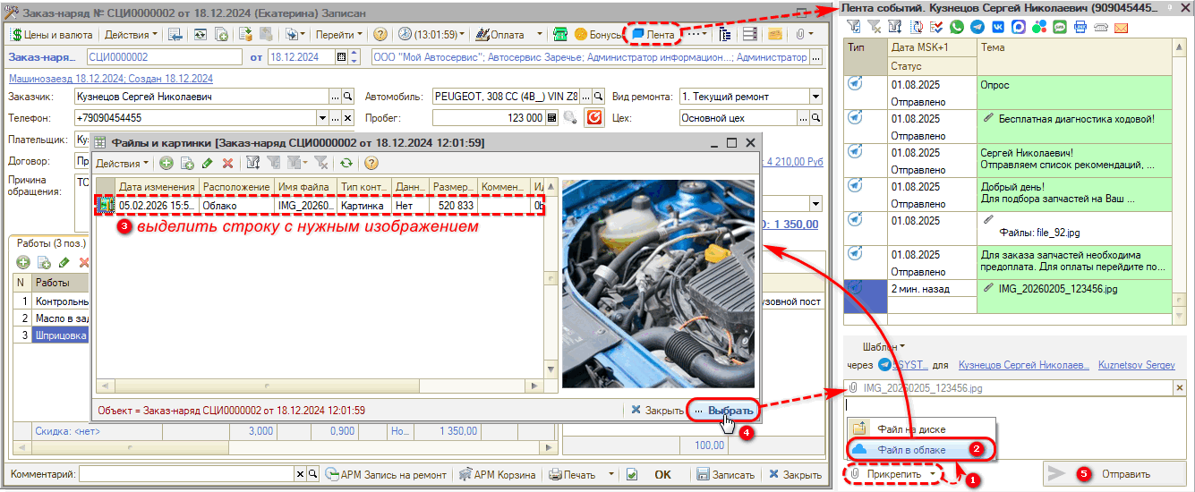Click green add icon in Files and Pictures toolbar
This screenshot has width=1195, height=492.
[166, 164]
